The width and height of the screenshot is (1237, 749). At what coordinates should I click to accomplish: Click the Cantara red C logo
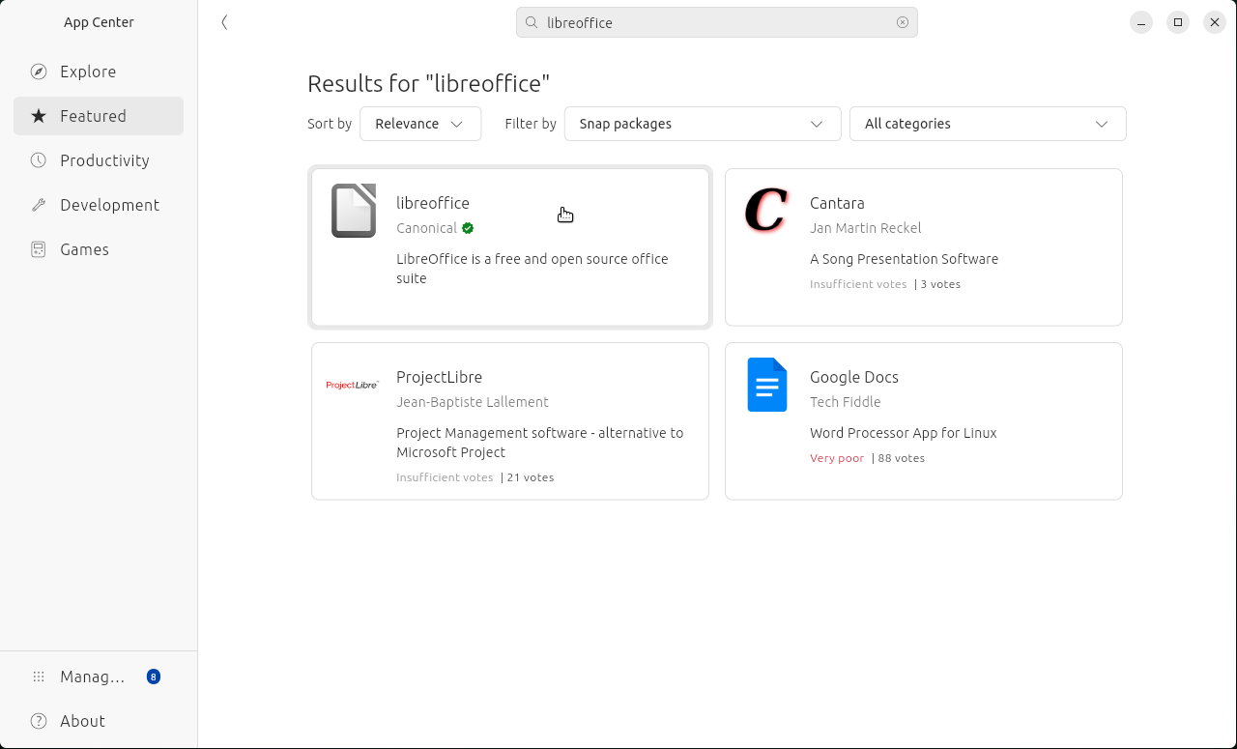(x=767, y=211)
